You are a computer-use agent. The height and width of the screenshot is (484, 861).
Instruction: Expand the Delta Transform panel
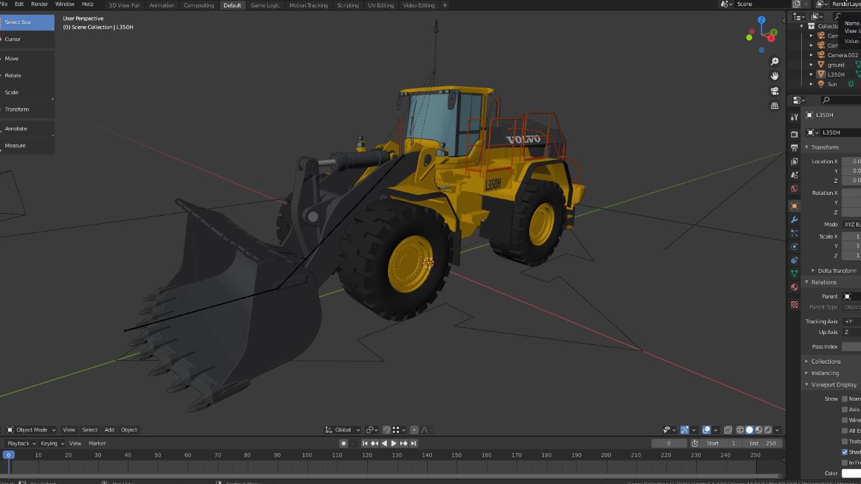click(x=837, y=270)
